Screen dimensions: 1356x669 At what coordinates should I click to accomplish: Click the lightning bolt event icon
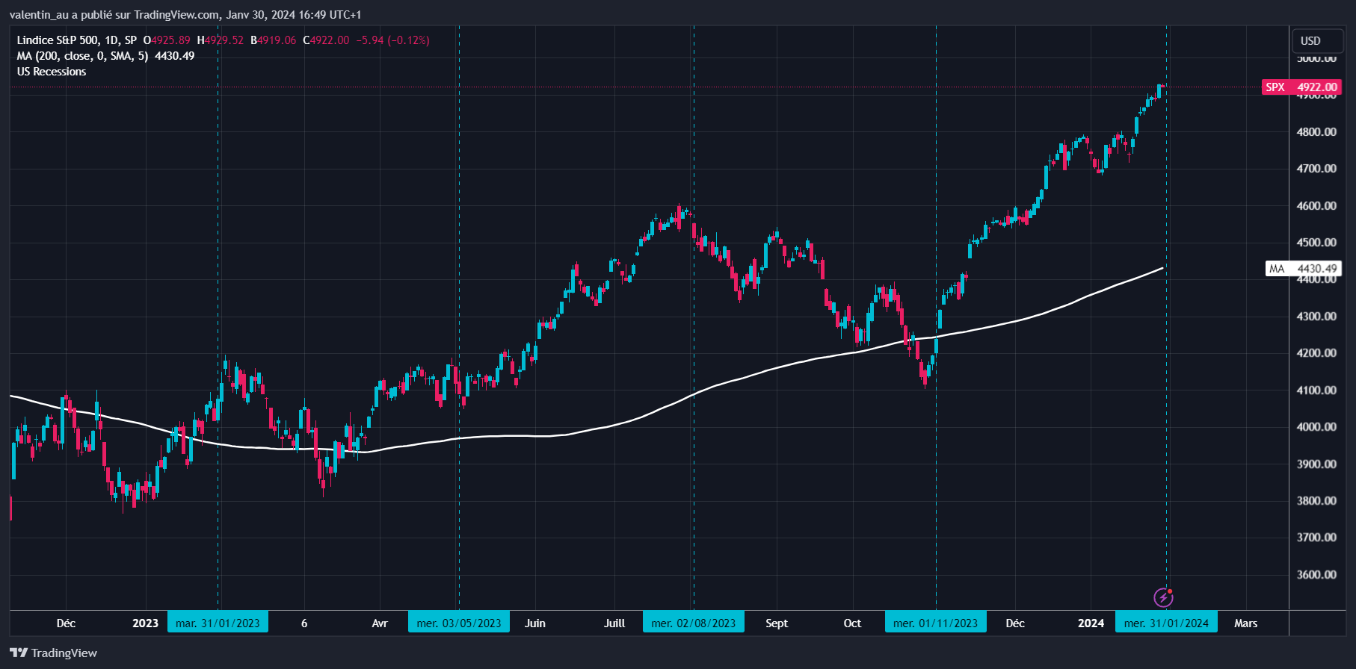coord(1163,597)
